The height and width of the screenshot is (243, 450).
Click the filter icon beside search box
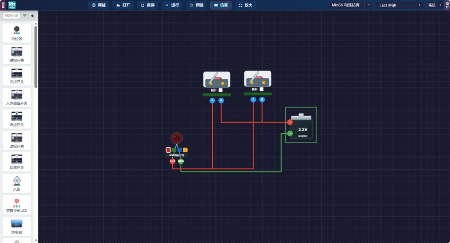point(25,15)
